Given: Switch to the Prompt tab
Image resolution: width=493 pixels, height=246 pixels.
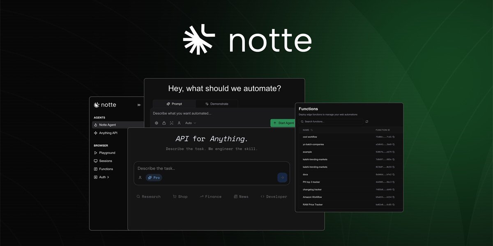Looking at the screenshot, I should pyautogui.click(x=174, y=104).
